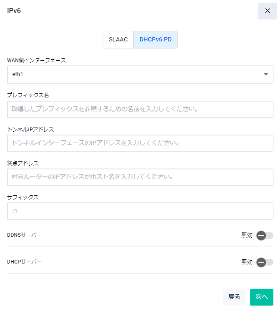
Task: Click the DDNSサーバー row label
Action: point(24,235)
